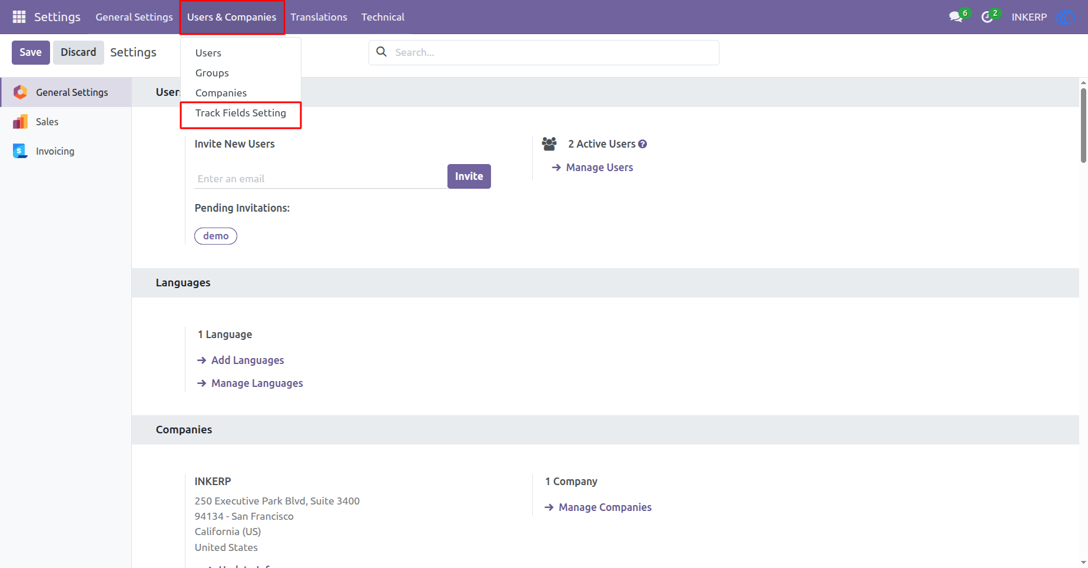Discard the settings changes
The width and height of the screenshot is (1088, 568).
tap(78, 52)
